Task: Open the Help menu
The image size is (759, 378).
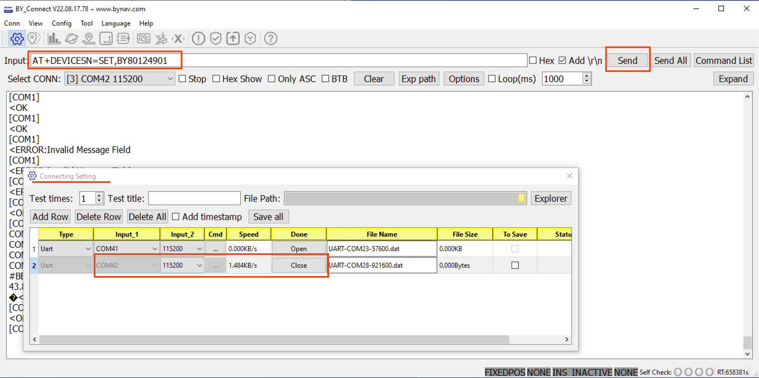Action: pos(146,23)
